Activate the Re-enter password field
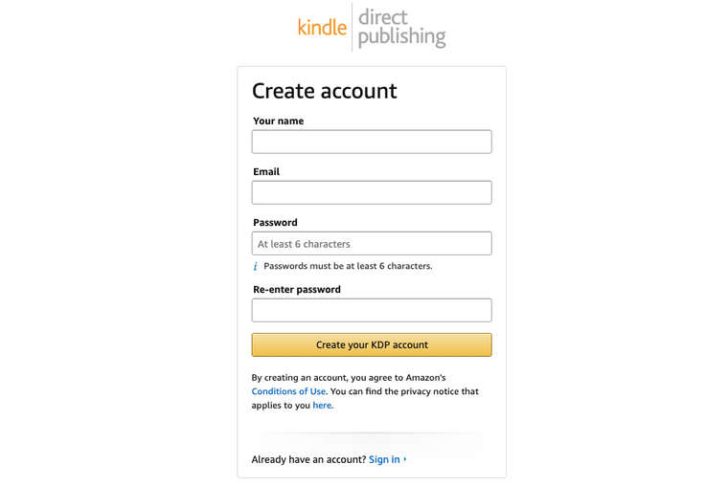Screen dimensions: 728x486 point(372,310)
